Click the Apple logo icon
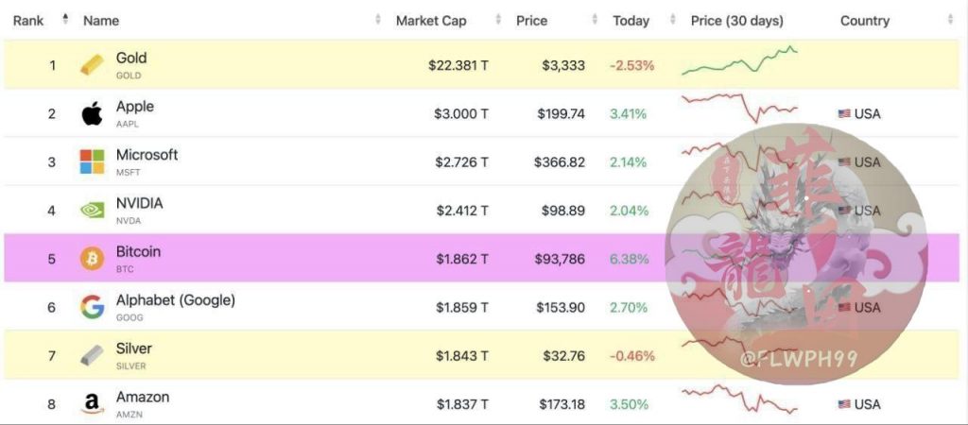This screenshot has width=968, height=425. pyautogui.click(x=92, y=113)
